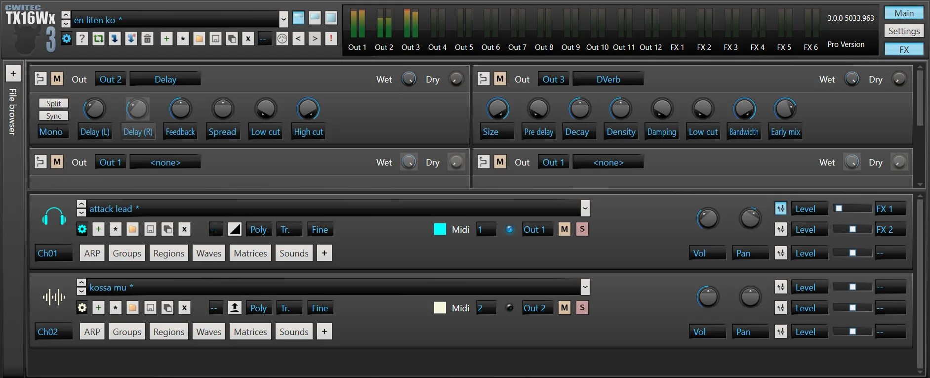Toggle Split mode on Delay effect

coord(54,103)
